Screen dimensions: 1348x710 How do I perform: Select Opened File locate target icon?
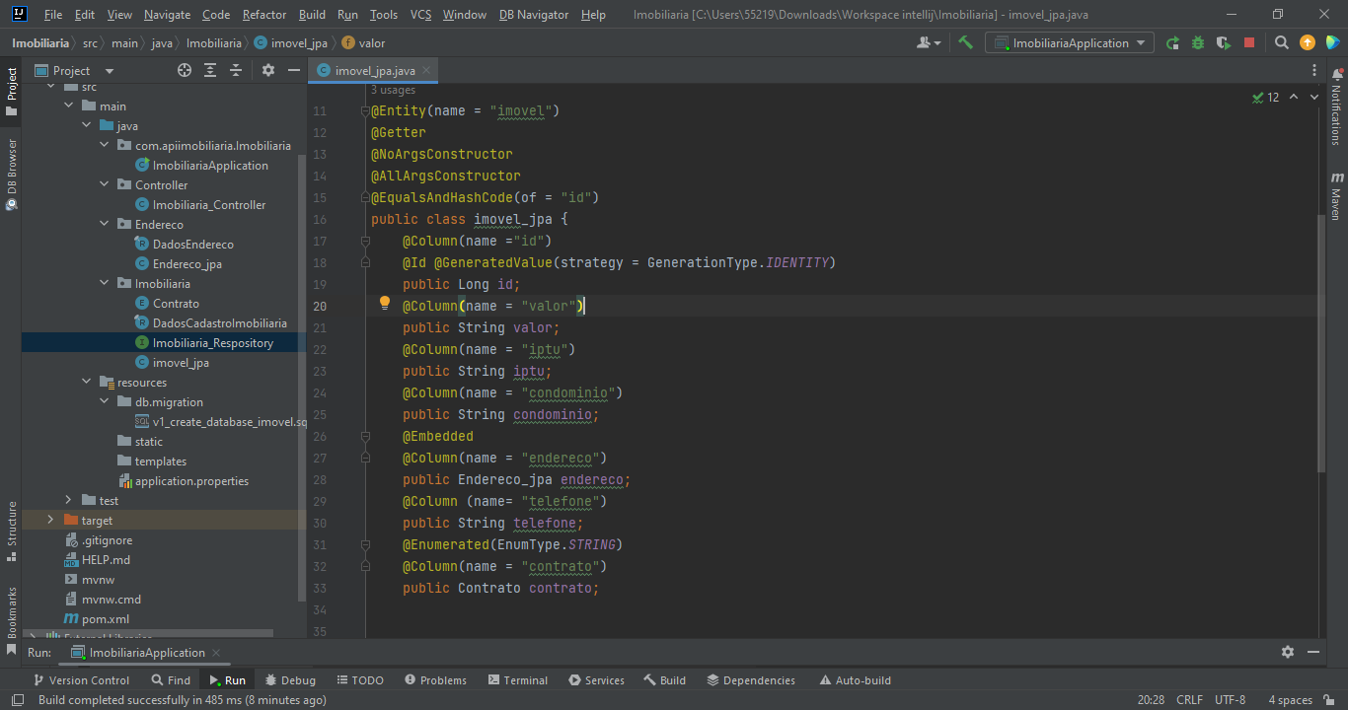[185, 70]
